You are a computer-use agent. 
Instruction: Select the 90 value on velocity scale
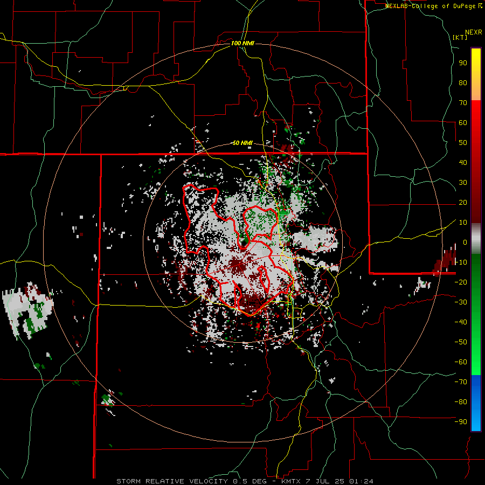463,63
